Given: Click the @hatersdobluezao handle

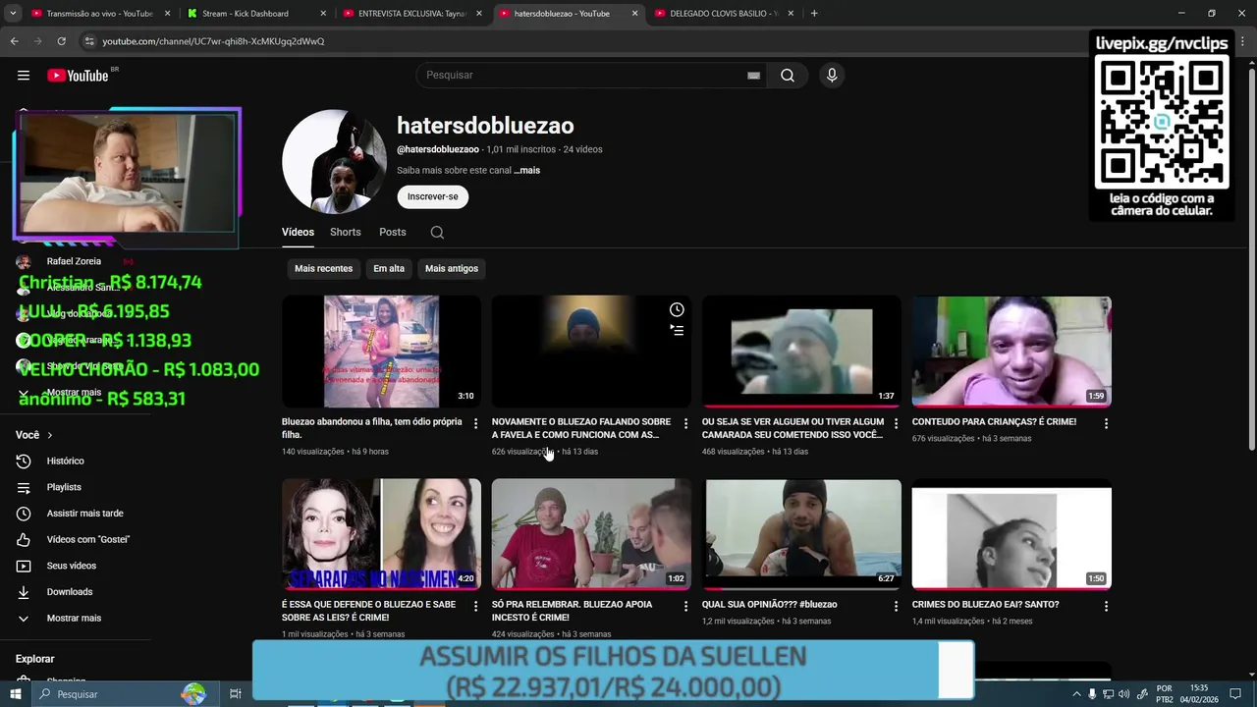Looking at the screenshot, I should (x=438, y=150).
